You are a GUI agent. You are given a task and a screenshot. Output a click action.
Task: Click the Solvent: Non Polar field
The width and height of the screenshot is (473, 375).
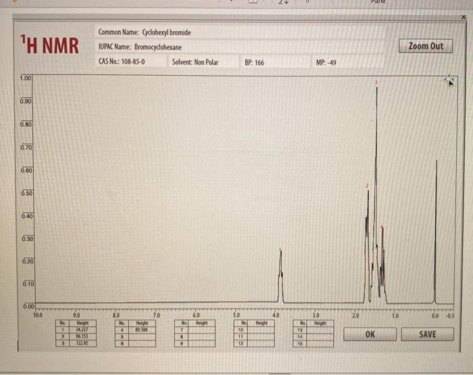[203, 62]
